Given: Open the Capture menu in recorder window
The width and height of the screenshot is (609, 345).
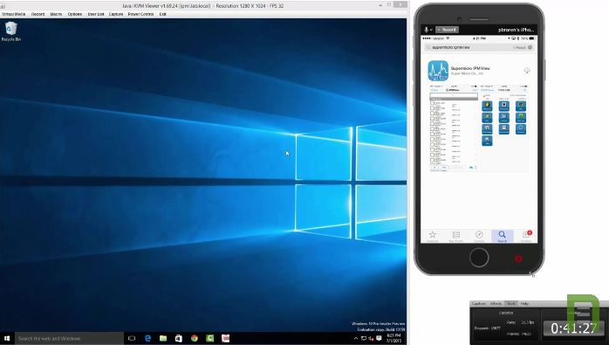Looking at the screenshot, I should point(478,303).
